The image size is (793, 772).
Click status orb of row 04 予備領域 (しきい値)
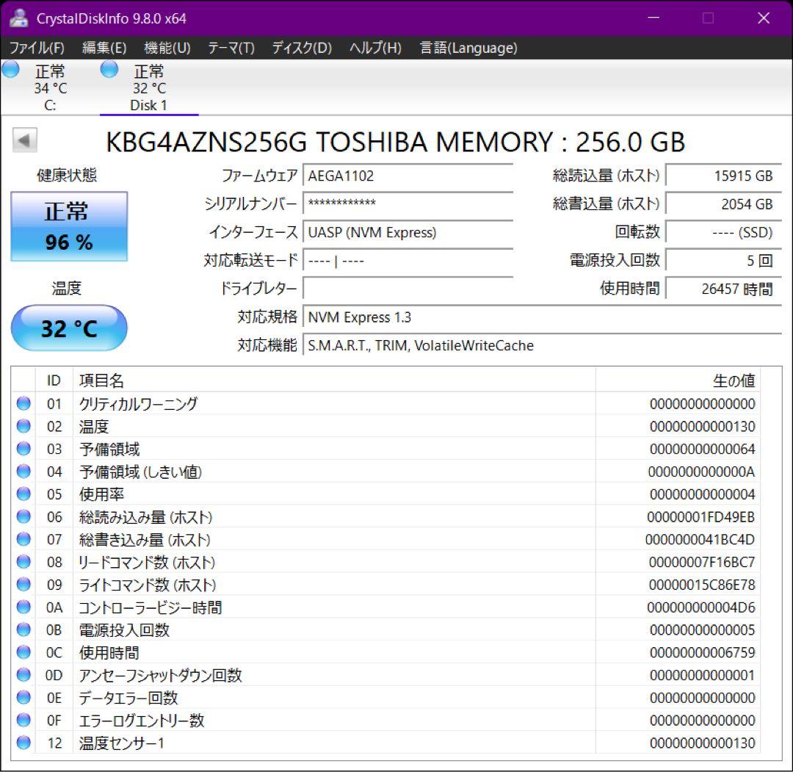pyautogui.click(x=23, y=471)
